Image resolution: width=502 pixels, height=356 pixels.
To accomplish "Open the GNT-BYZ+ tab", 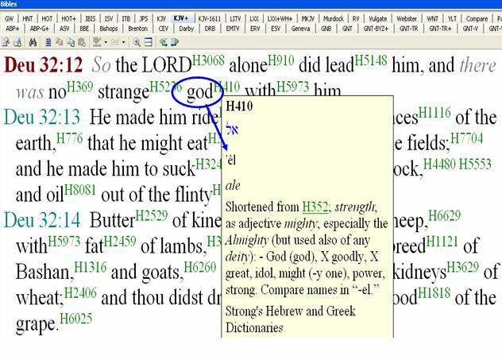I will [x=376, y=29].
